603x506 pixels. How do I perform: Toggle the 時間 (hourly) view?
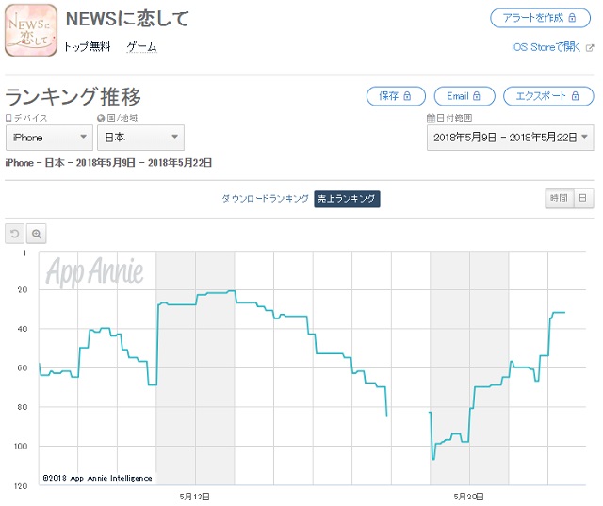coord(559,198)
